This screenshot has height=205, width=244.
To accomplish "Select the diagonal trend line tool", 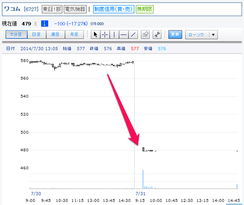I will pyautogui.click(x=133, y=35).
